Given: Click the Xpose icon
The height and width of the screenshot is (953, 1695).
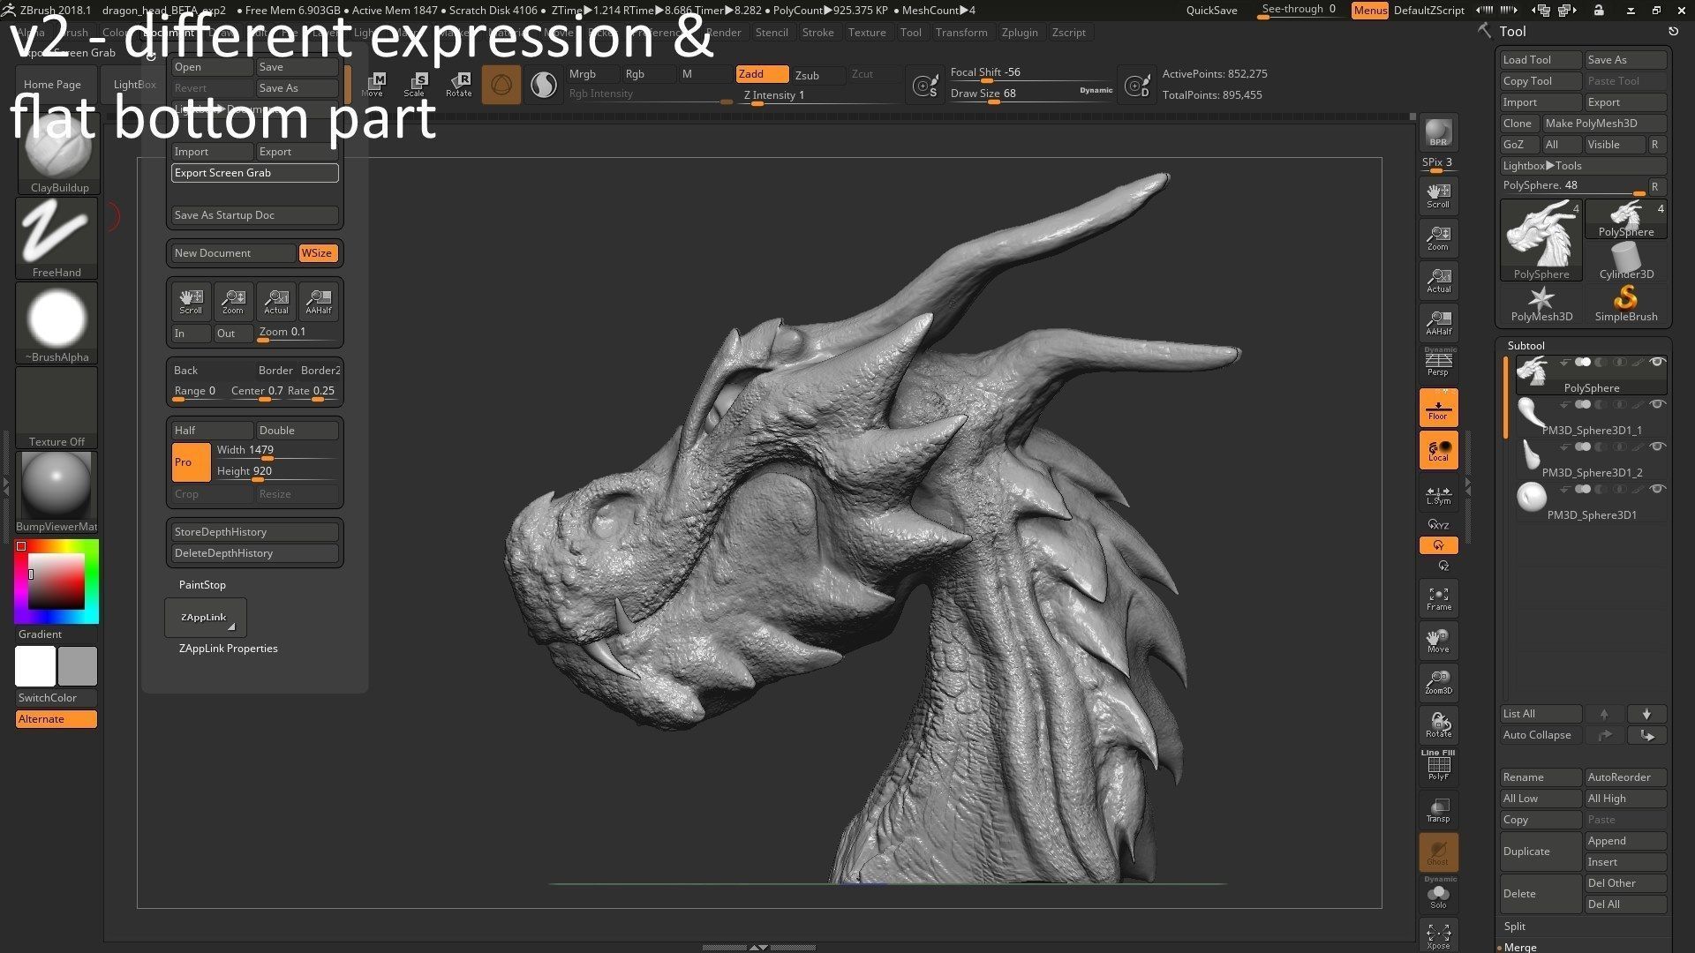Looking at the screenshot, I should point(1438,935).
